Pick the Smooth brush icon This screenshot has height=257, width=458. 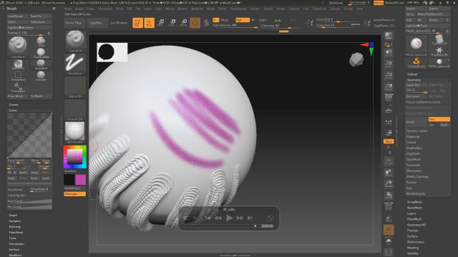click(x=42, y=76)
